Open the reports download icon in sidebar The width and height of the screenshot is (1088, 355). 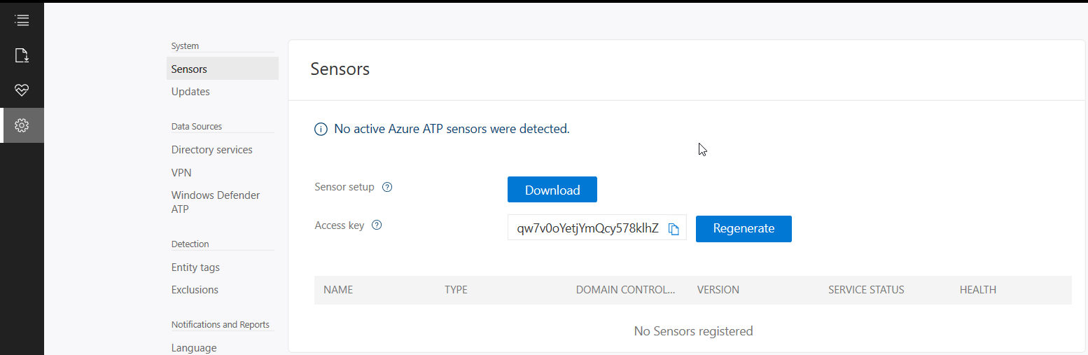[x=22, y=55]
